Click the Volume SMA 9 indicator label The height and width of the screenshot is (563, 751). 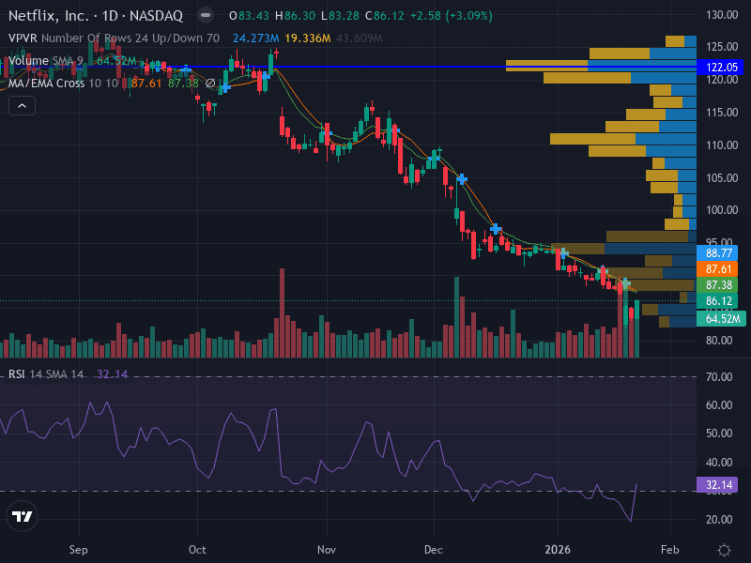click(45, 61)
